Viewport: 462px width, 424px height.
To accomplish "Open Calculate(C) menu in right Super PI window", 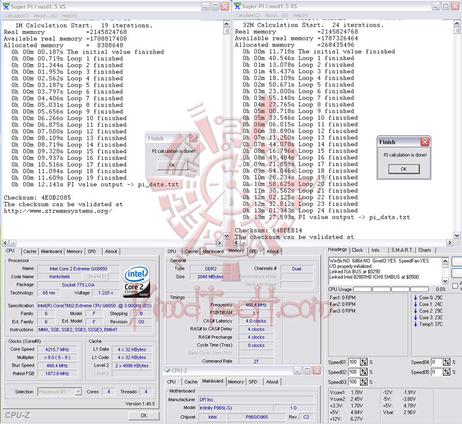I will click(x=248, y=16).
